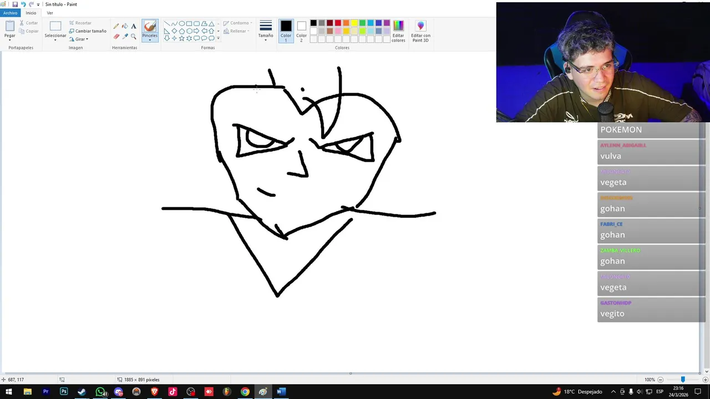Choose the Triangle shape
This screenshot has height=399, width=710.
pos(211,24)
